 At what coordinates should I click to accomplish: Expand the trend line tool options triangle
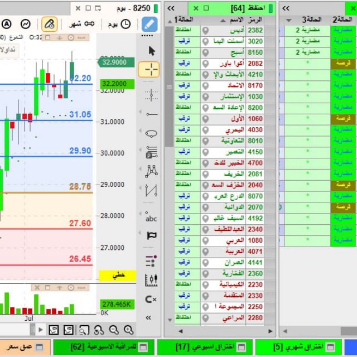140,112
